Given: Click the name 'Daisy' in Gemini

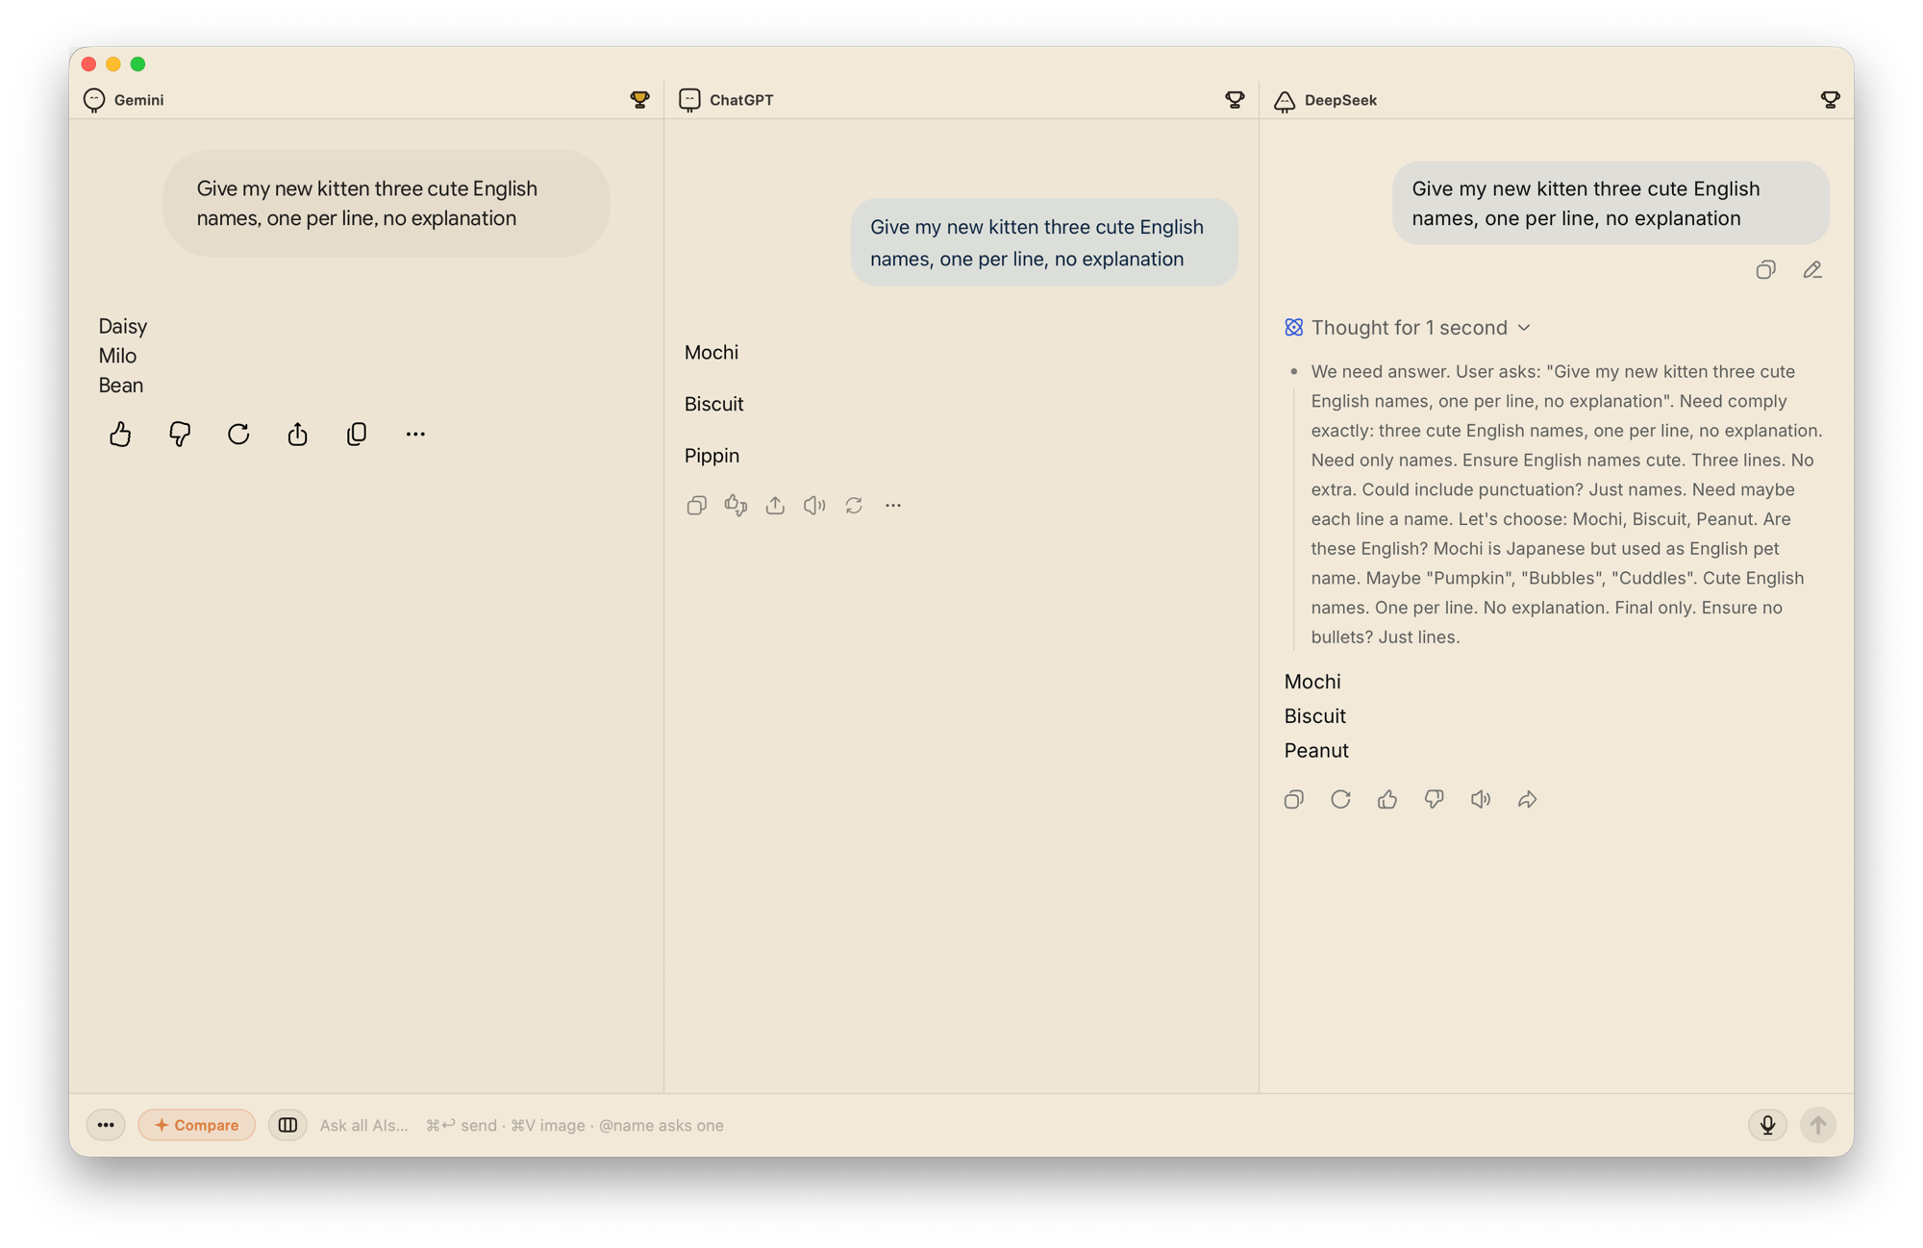Looking at the screenshot, I should click(123, 326).
